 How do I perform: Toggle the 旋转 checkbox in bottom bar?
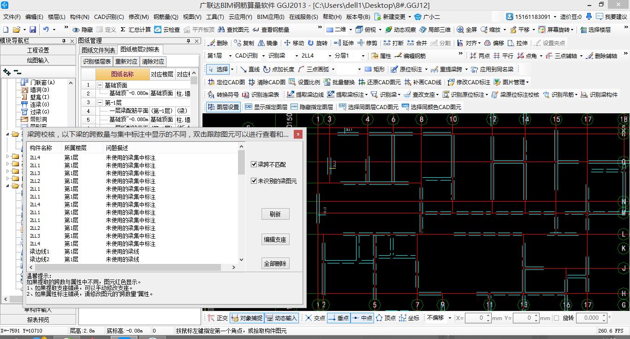point(556,318)
